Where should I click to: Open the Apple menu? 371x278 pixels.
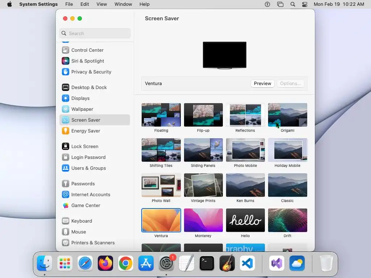tap(9, 4)
